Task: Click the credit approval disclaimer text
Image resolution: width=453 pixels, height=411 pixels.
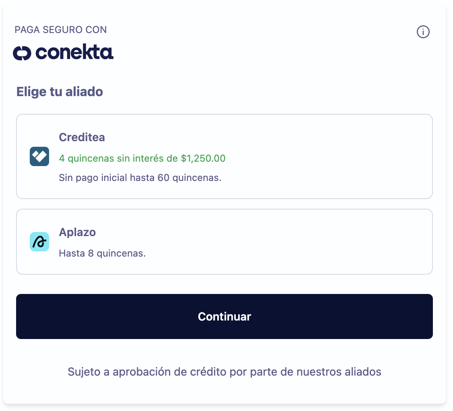Action: tap(224, 372)
